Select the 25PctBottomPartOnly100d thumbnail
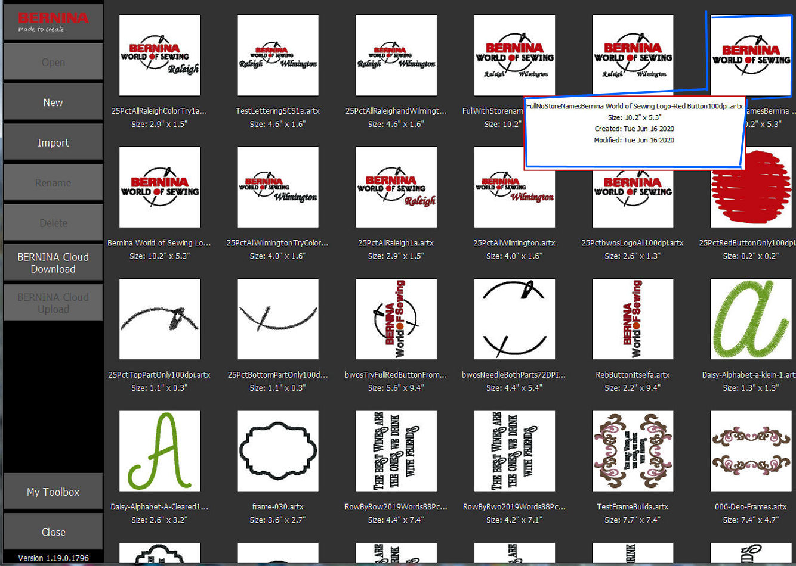Image resolution: width=796 pixels, height=566 pixels. (x=277, y=319)
